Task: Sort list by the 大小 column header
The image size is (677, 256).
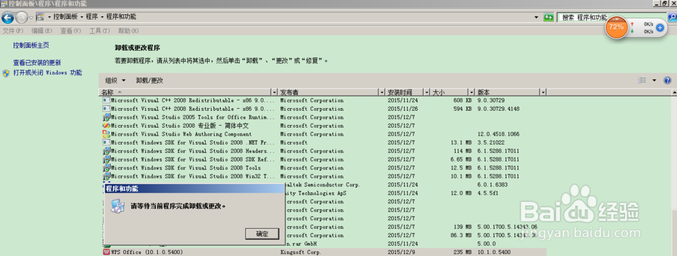Action: point(449,93)
